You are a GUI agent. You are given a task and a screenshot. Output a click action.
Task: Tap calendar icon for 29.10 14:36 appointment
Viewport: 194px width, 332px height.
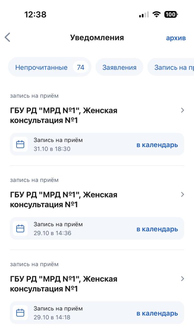20,228
